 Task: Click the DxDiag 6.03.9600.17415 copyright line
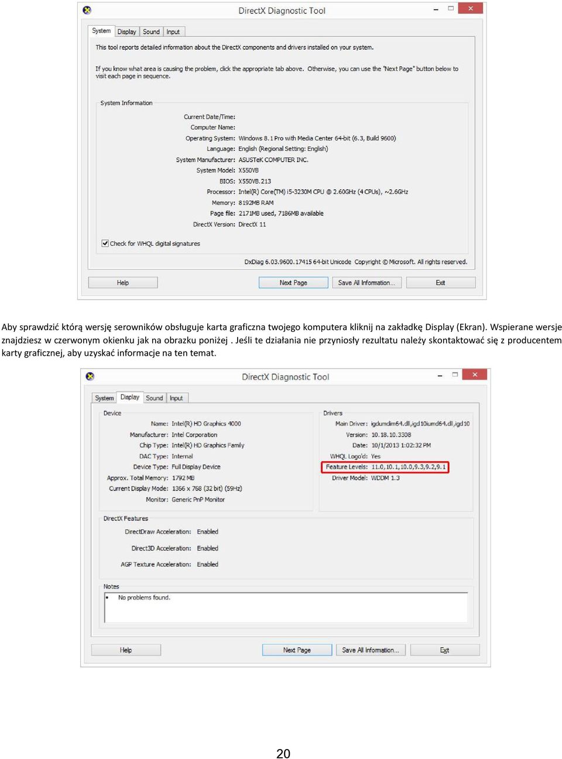click(x=356, y=262)
